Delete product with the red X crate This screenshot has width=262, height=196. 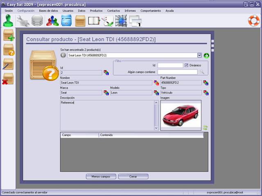point(8,79)
